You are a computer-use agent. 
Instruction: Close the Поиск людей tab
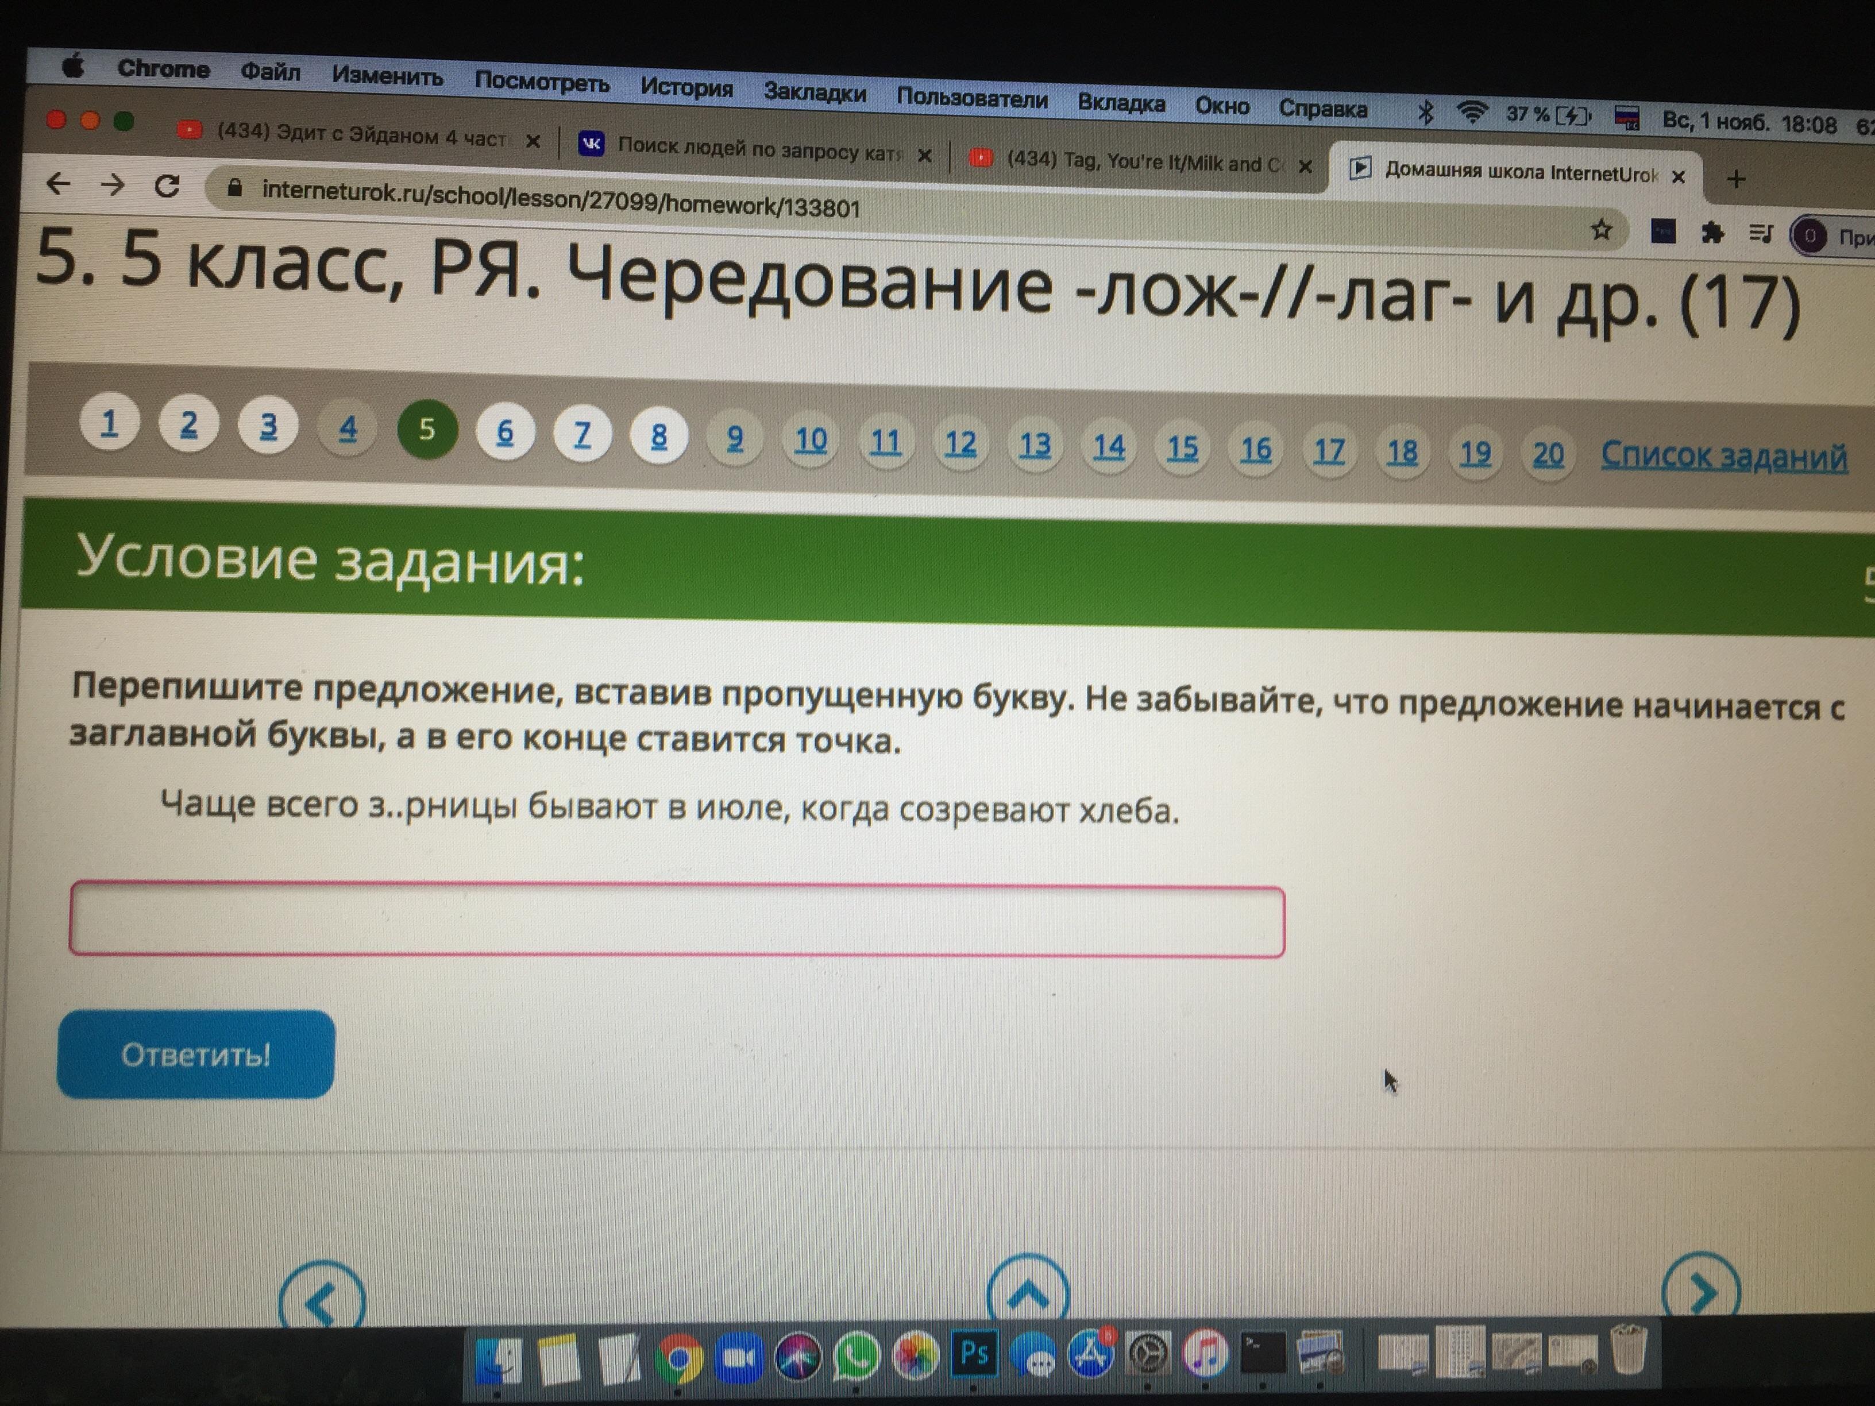click(x=925, y=155)
